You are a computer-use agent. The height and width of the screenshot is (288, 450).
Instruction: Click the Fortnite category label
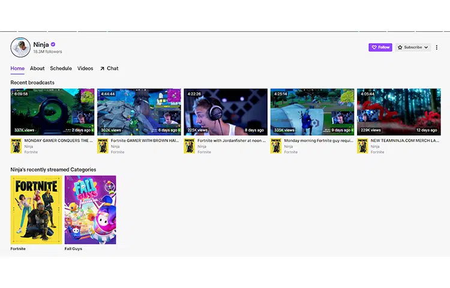[18, 249]
